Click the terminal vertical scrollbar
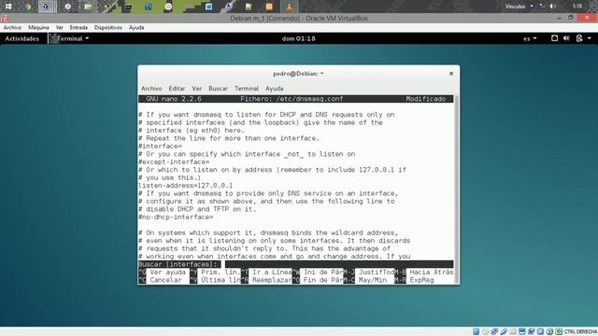This screenshot has width=598, height=336. tap(457, 189)
